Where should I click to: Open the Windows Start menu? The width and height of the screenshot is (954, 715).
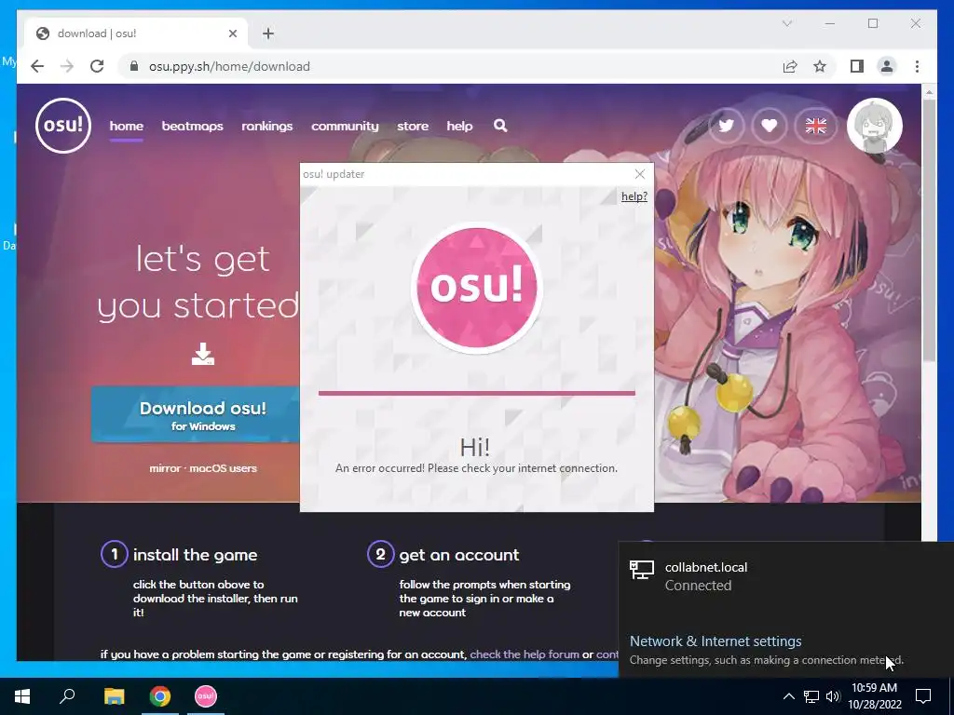pos(22,696)
